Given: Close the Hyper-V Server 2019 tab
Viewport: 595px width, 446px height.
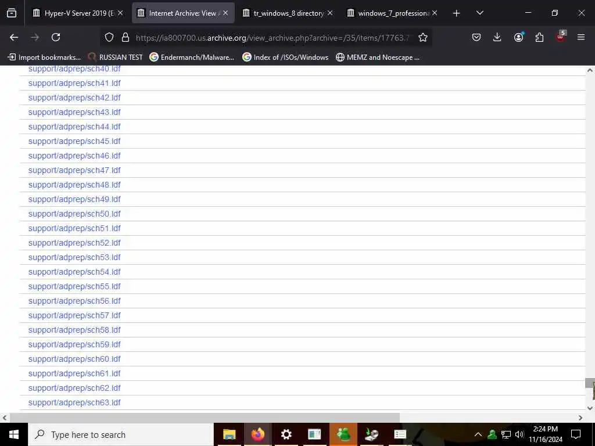Looking at the screenshot, I should (120, 13).
